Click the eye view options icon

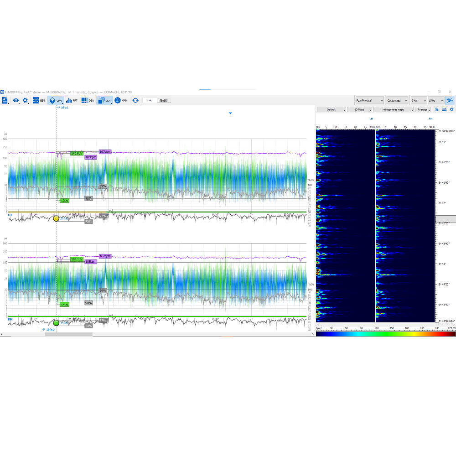tap(16, 100)
